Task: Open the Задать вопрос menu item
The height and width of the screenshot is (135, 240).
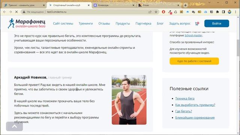Action: click(x=180, y=24)
